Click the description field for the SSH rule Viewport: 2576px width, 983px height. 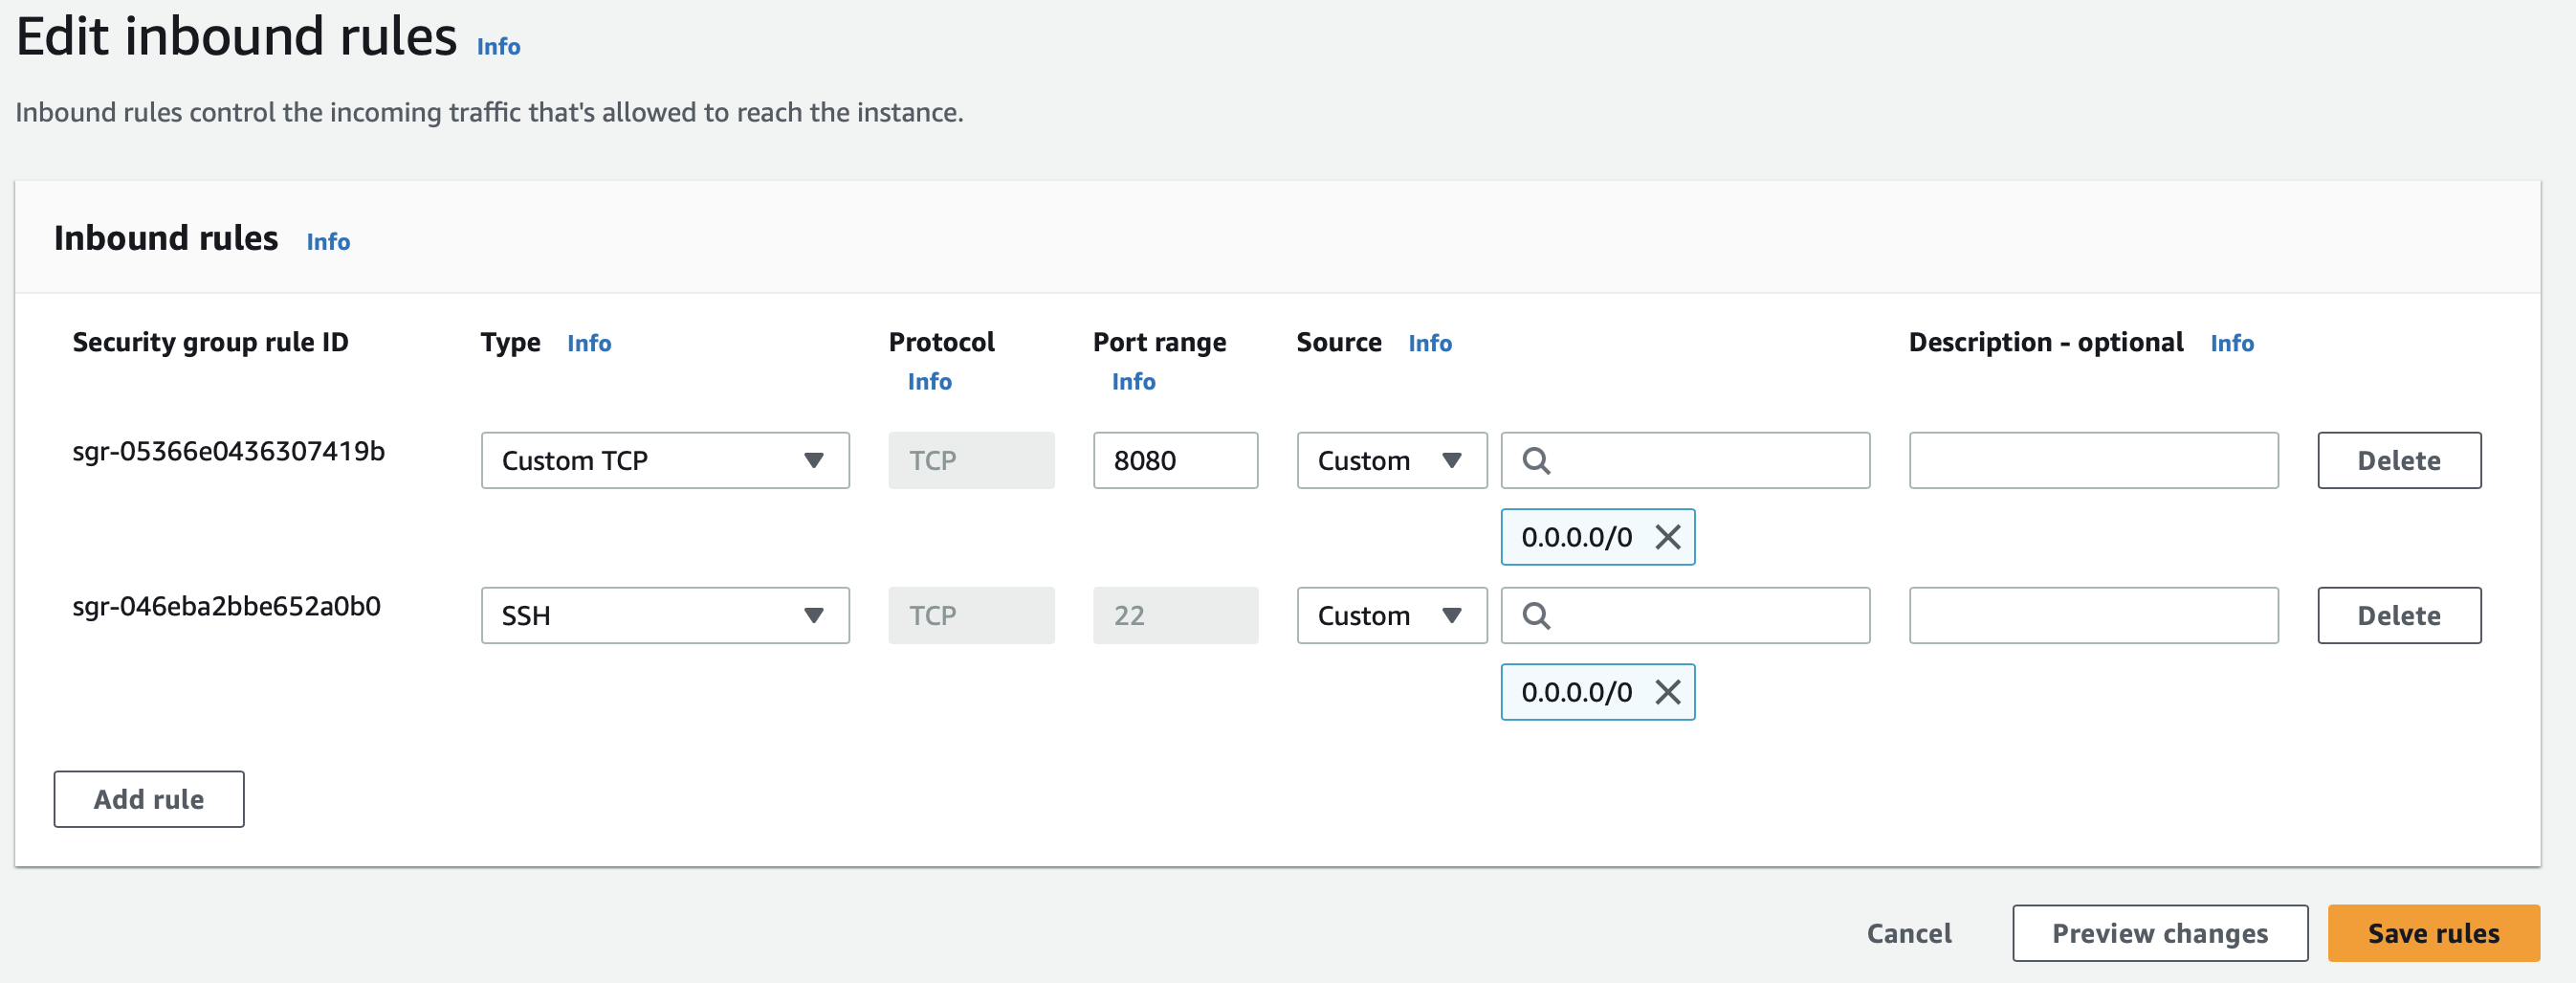(2093, 615)
